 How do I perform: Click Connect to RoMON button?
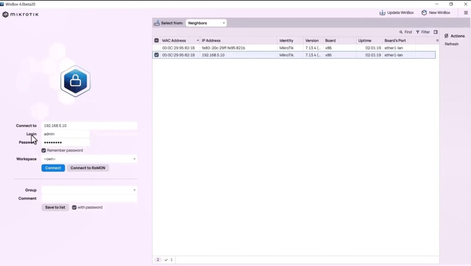[x=88, y=168]
